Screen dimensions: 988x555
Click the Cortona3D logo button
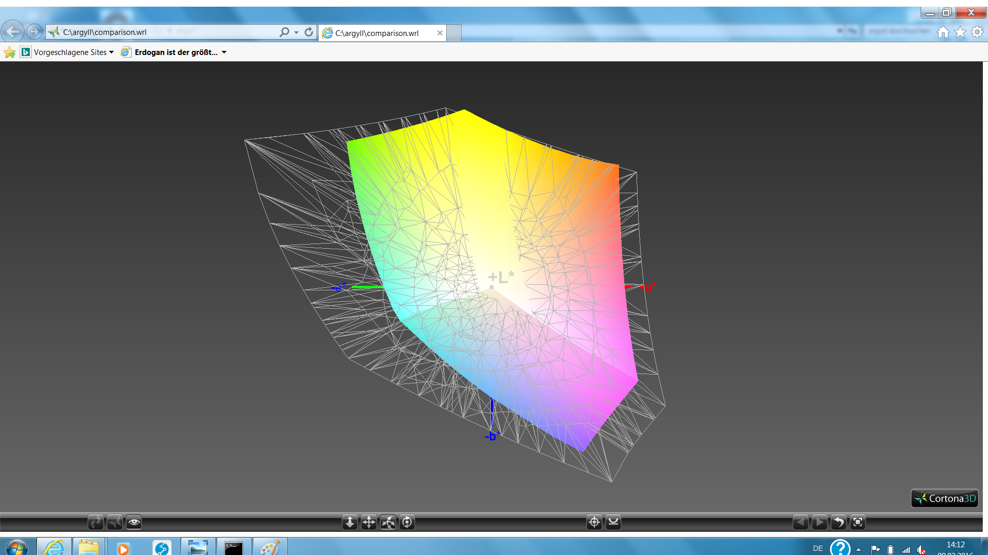pyautogui.click(x=945, y=498)
